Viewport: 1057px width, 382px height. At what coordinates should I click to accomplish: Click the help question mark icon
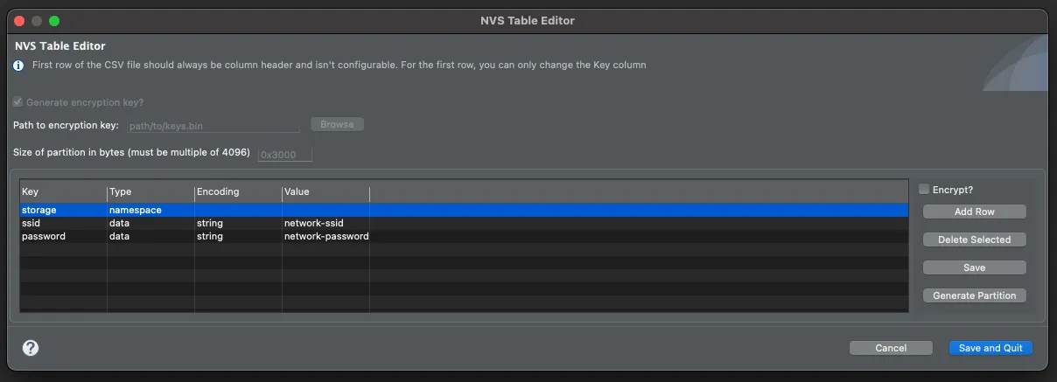pos(31,348)
